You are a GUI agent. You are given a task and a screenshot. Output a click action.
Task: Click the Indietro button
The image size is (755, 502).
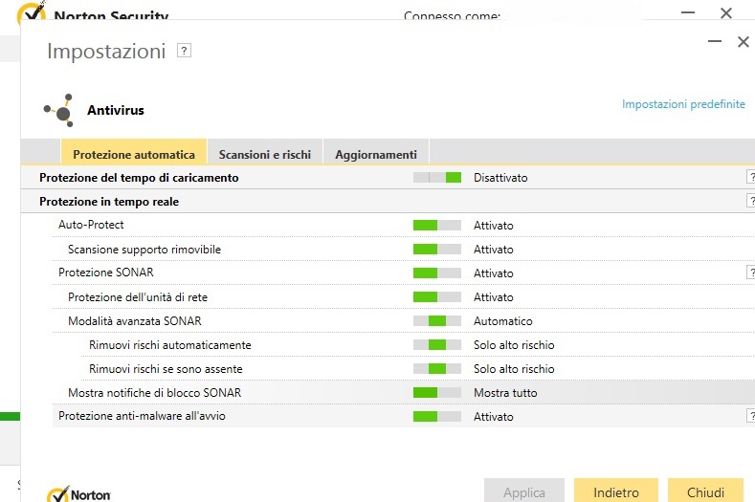[616, 491]
